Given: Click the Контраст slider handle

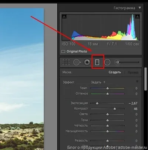Looking at the screenshot, I should (x=115, y=109).
